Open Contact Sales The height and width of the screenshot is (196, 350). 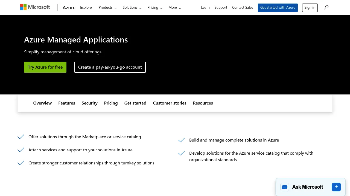click(243, 8)
